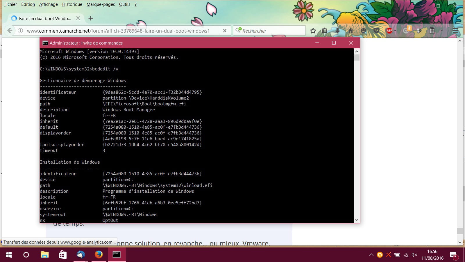
Task: Expand the dropdown arrow beside notepad icon
Action: 442,31
